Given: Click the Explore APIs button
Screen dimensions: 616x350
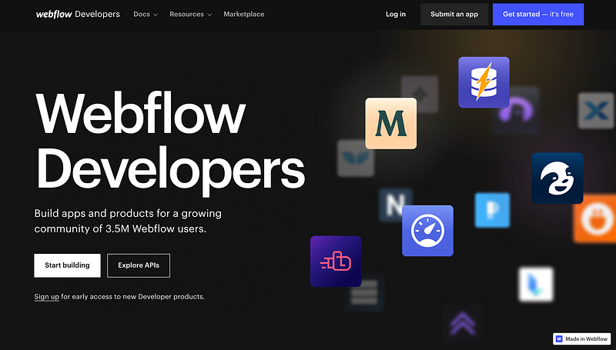Looking at the screenshot, I should [139, 265].
